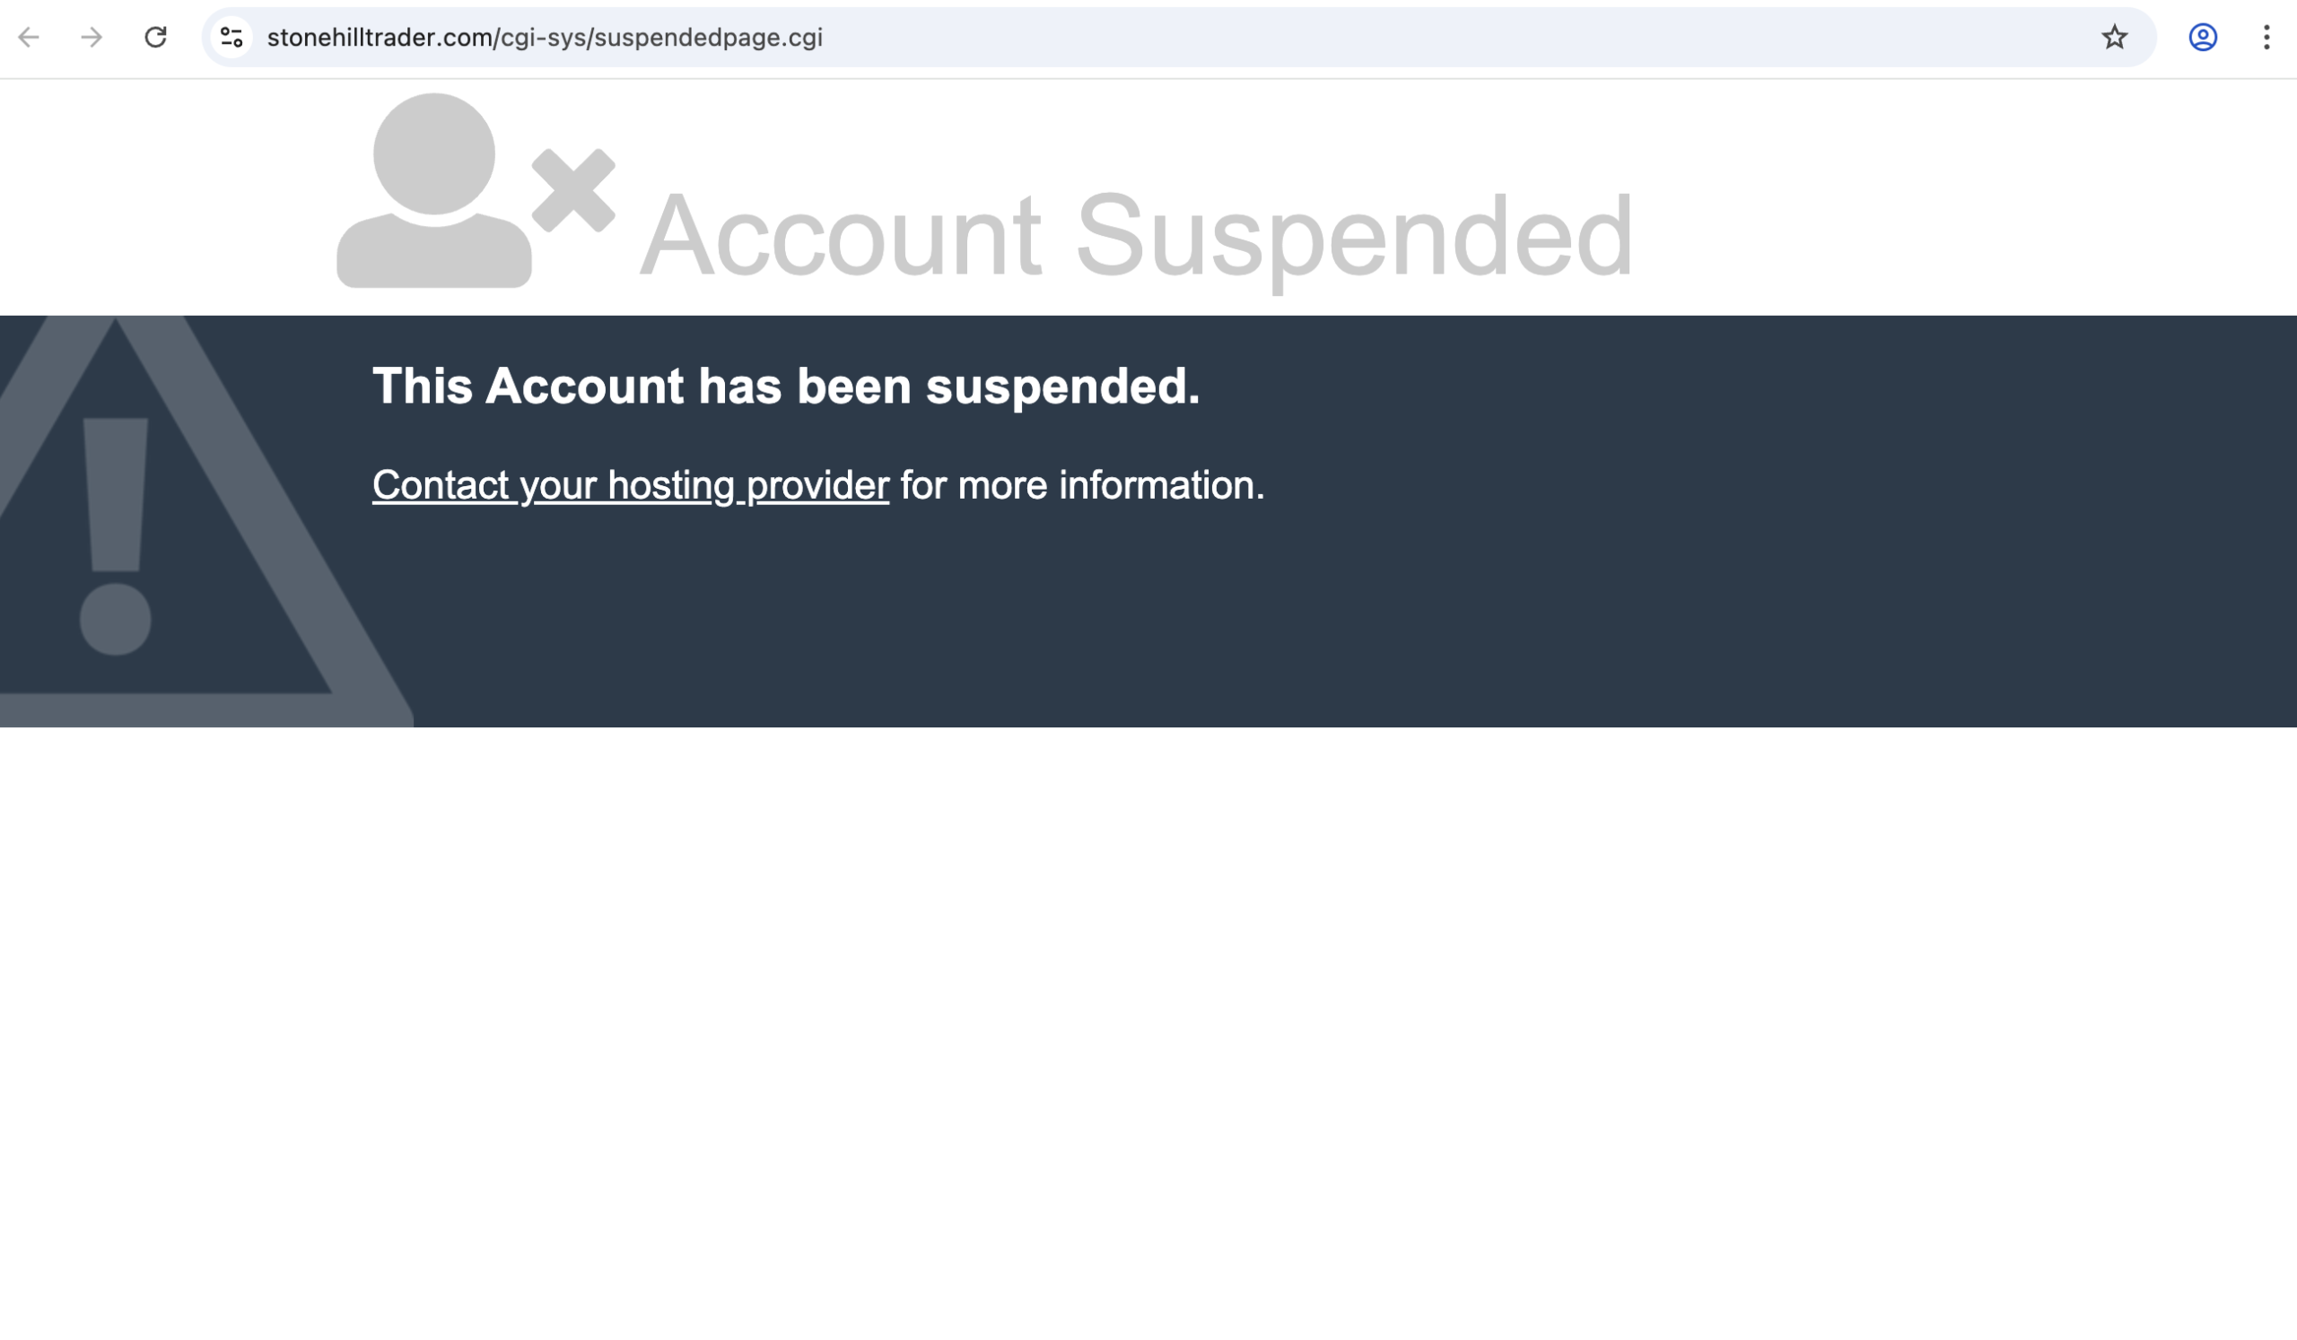Click the gray X beside the silhouette

573,190
